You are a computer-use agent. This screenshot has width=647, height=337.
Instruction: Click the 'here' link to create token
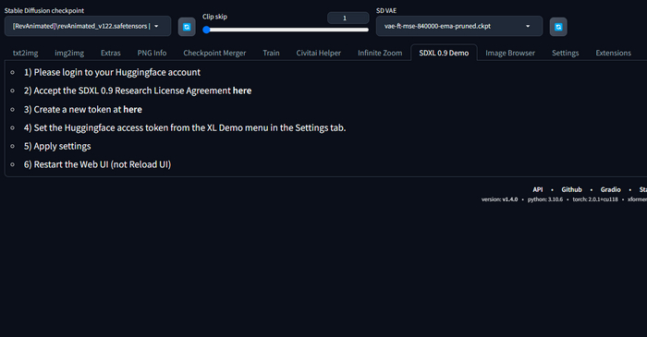click(132, 110)
